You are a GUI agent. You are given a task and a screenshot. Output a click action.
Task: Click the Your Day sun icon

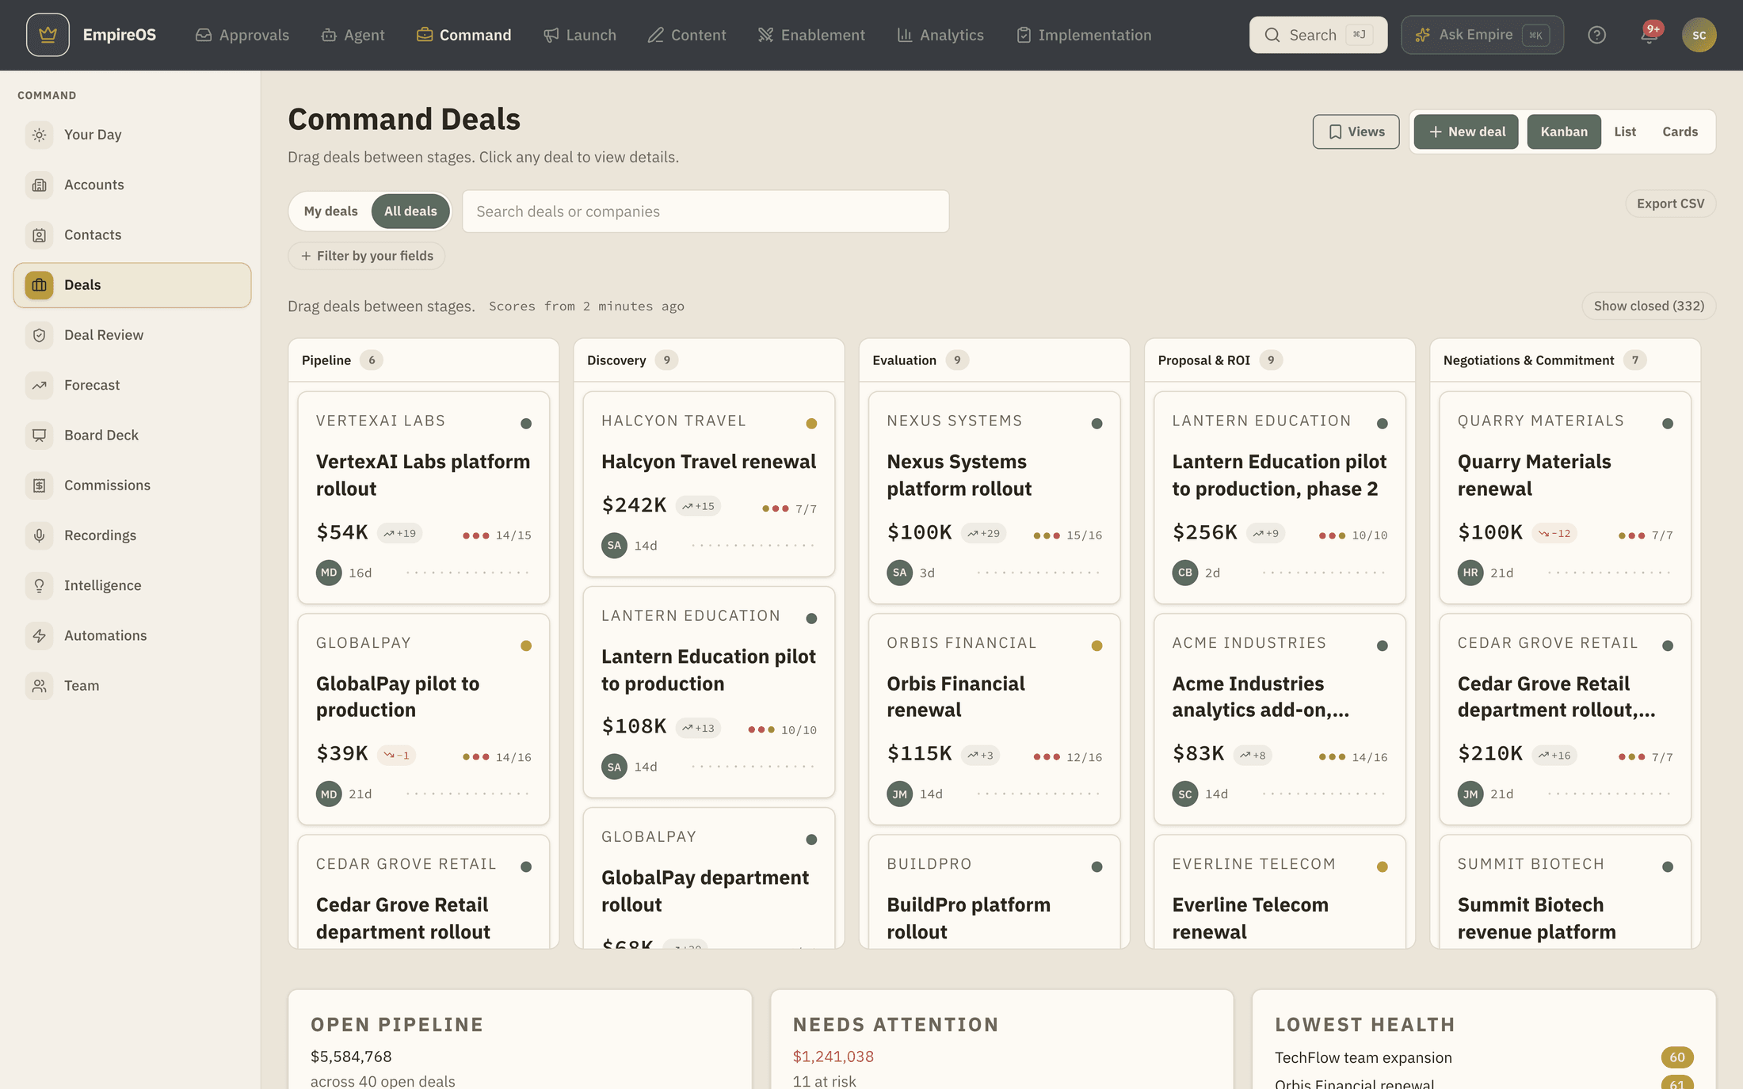point(39,135)
